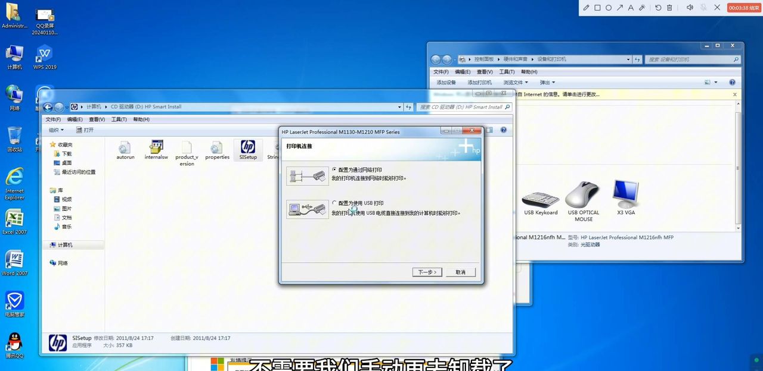Select 视频 library in navigation pane
Image resolution: width=763 pixels, height=371 pixels.
tap(67, 199)
